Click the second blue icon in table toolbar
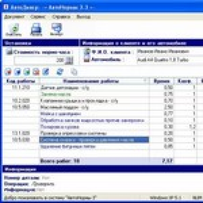This screenshot has width=203, height=203. coord(18,72)
